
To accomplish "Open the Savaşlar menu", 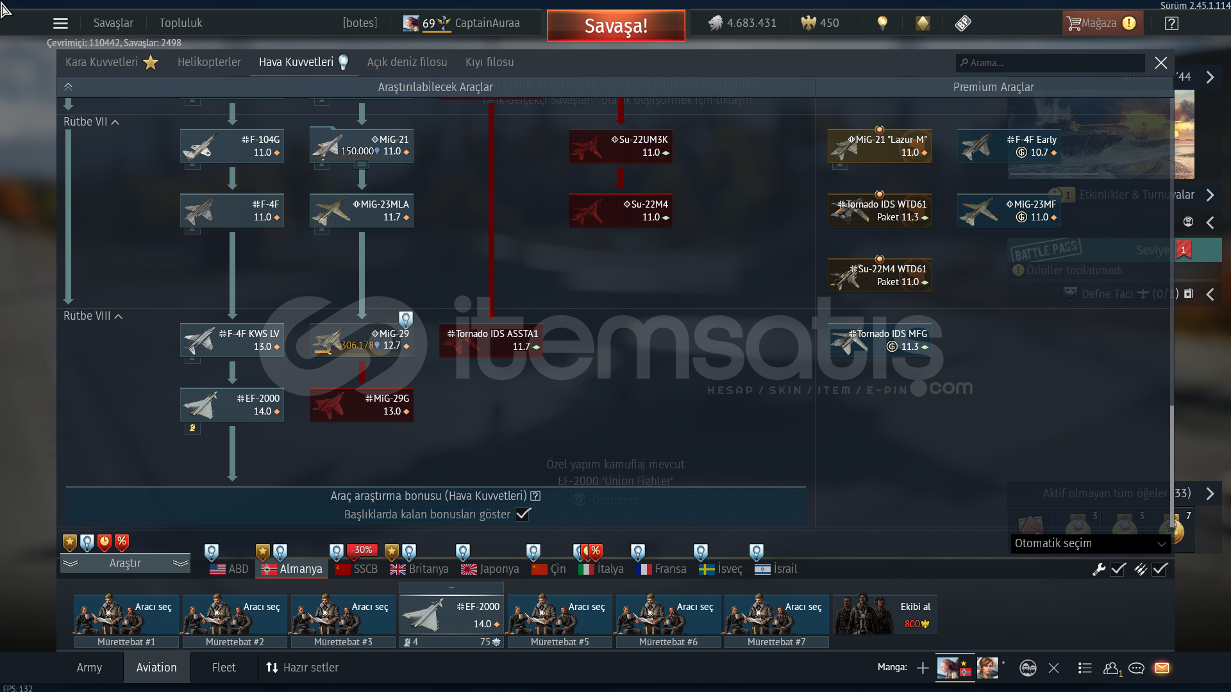I will [113, 23].
